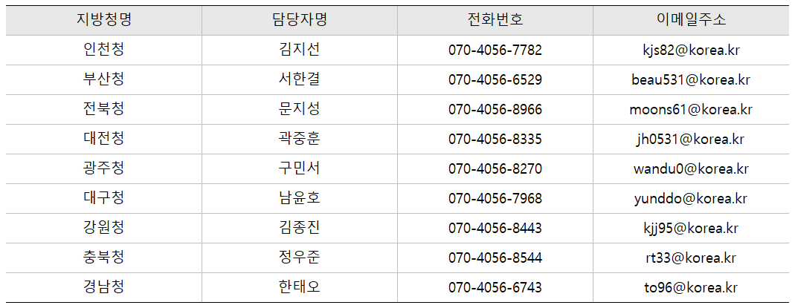Image resolution: width=795 pixels, height=308 pixels.
Task: Select the 이메일주소 column header
Action: pyautogui.click(x=691, y=20)
